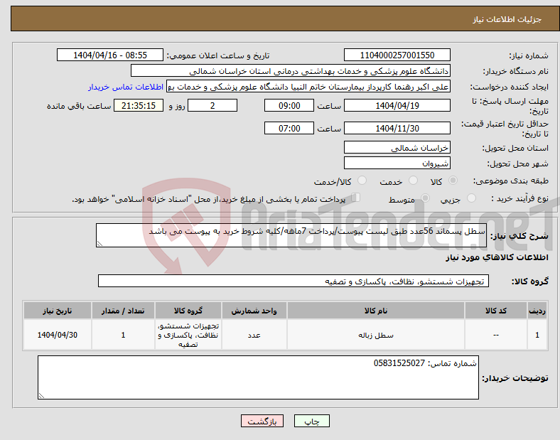Select the خدمت radio button
560x440 pixels.
(x=413, y=181)
